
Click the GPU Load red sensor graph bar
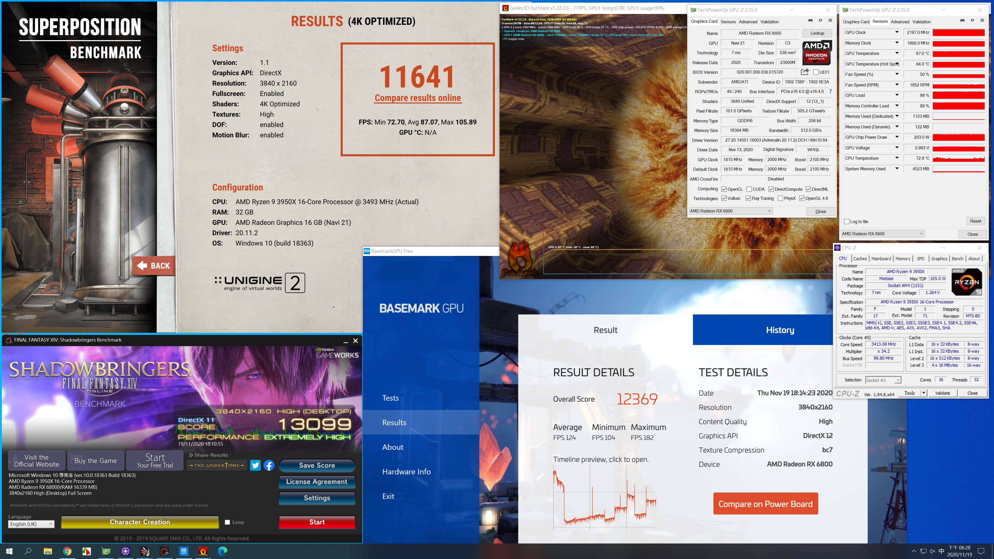click(959, 95)
